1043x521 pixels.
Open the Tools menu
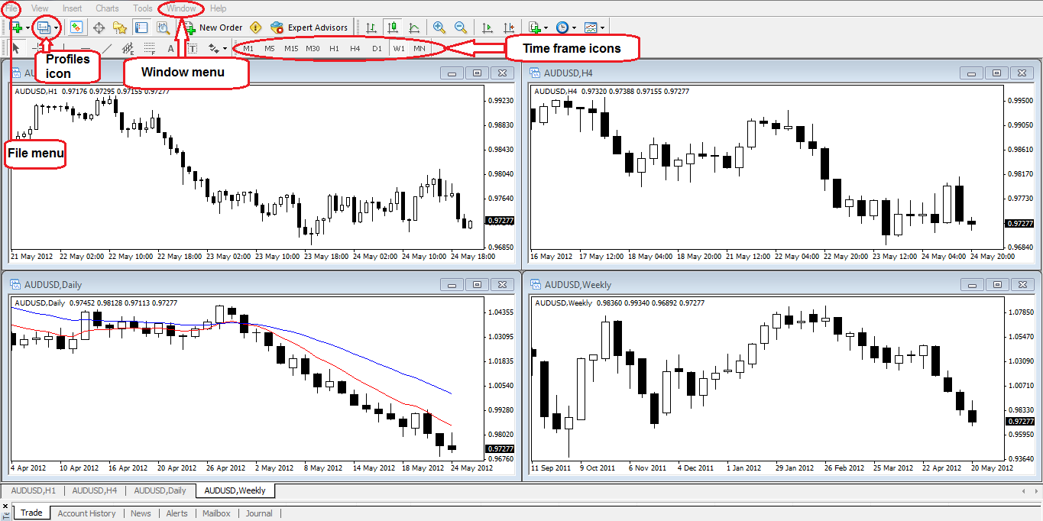tap(143, 8)
